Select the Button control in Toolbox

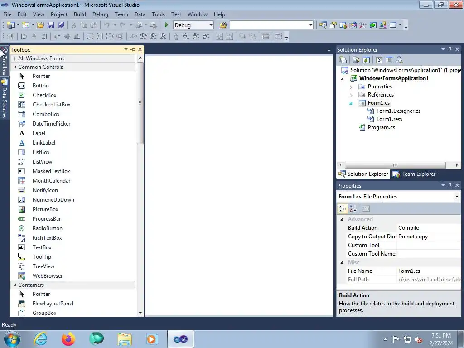click(x=40, y=86)
